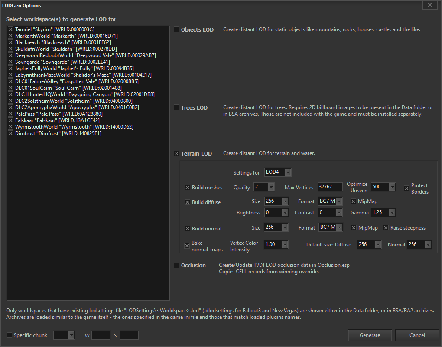Uncheck DLC2SolstheimWorld worldspace checkbox
442x347 pixels.
pyautogui.click(x=10, y=101)
